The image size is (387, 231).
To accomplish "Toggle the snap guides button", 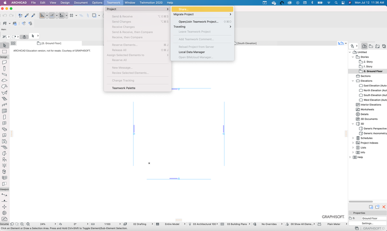I will tap(52, 15).
